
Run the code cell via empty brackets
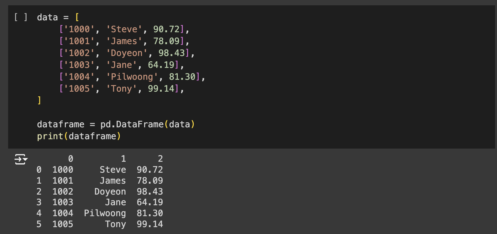pos(21,17)
